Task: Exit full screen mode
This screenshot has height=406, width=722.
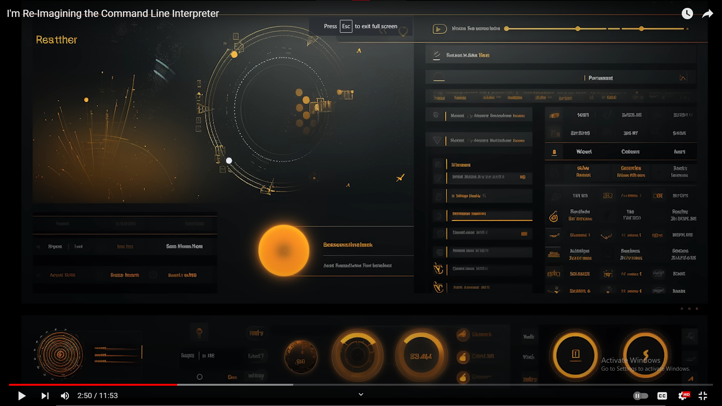Action: [x=703, y=396]
